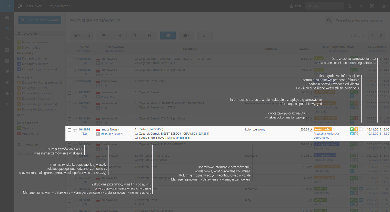Viewport: 390px width, 212px height.
Task: Open auction link 1231231
Action: pyautogui.click(x=203, y=134)
